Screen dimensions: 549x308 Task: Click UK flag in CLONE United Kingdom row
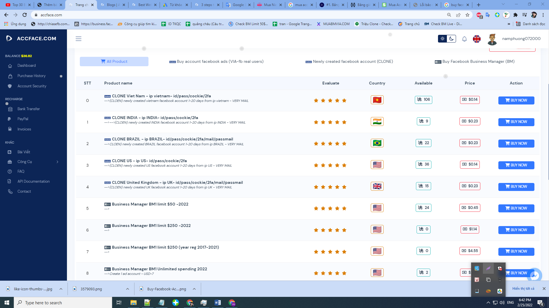point(377,186)
